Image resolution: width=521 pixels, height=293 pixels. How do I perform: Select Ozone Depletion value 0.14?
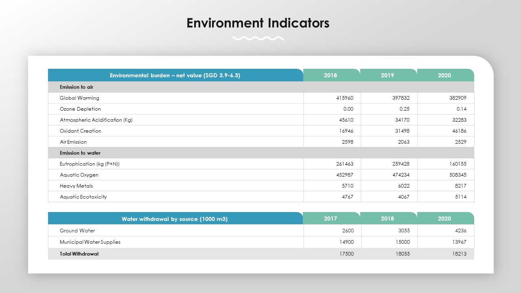pos(461,109)
